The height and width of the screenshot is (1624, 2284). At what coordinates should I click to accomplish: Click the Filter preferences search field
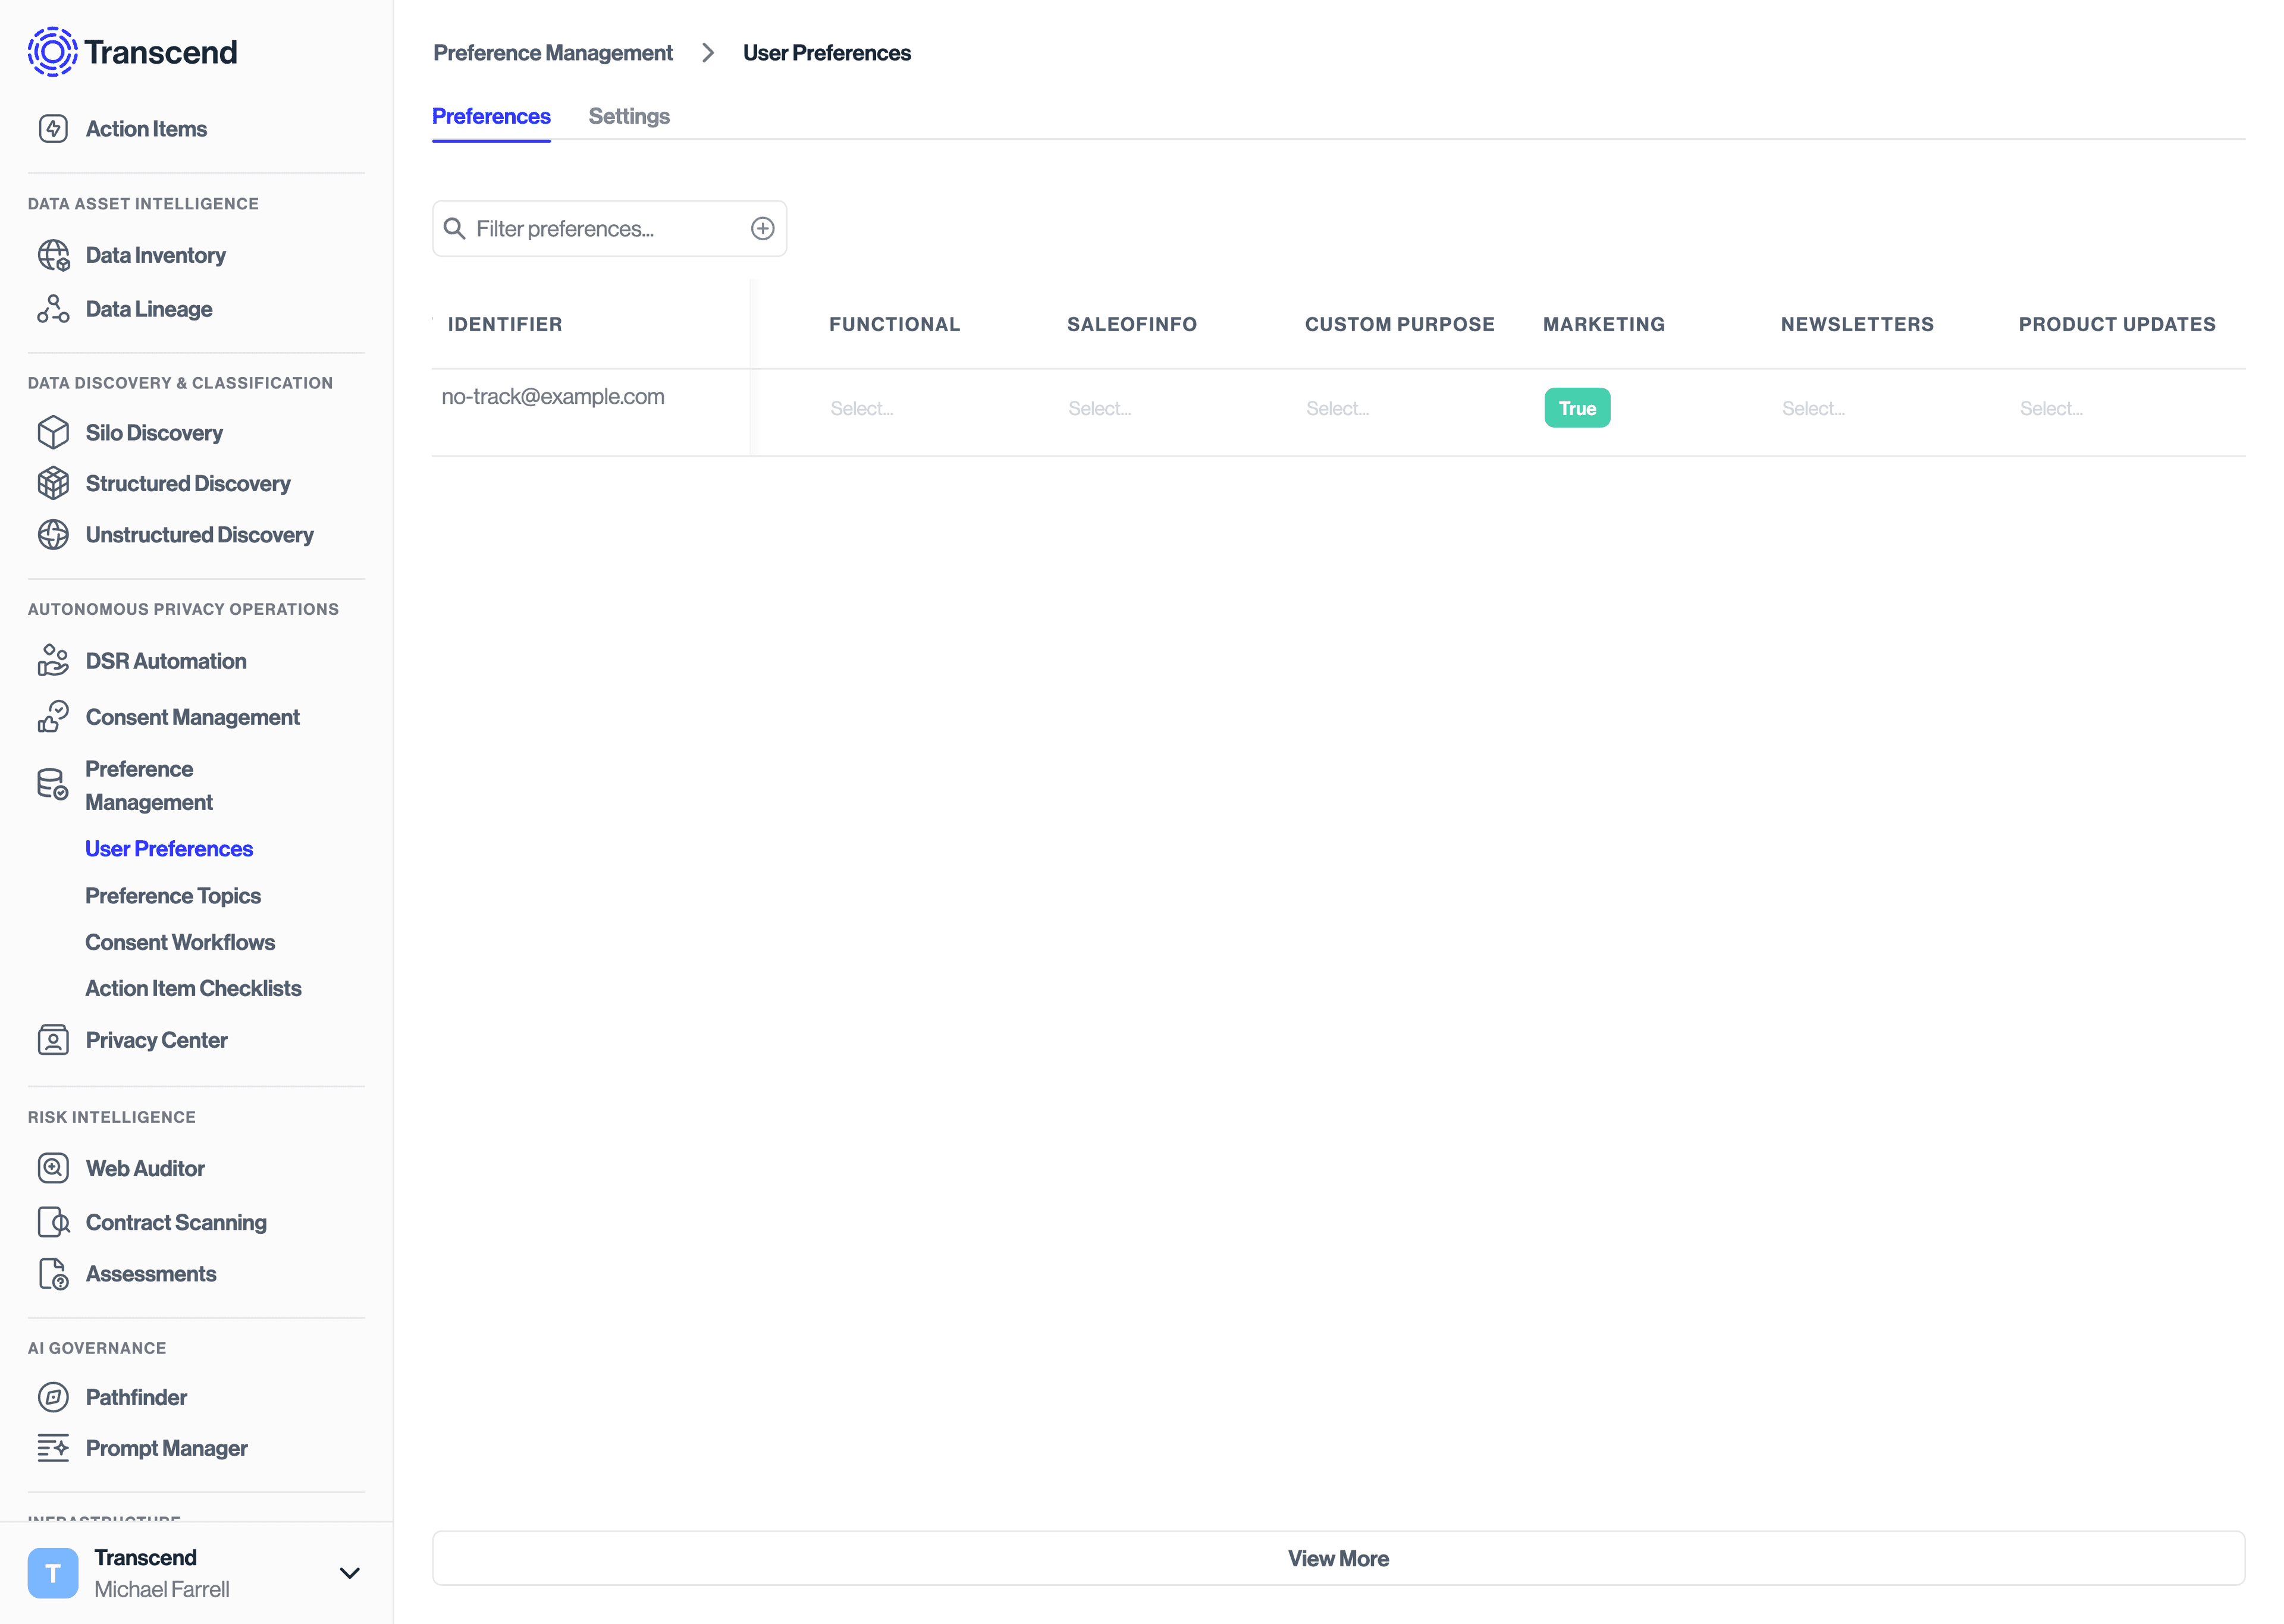590,228
